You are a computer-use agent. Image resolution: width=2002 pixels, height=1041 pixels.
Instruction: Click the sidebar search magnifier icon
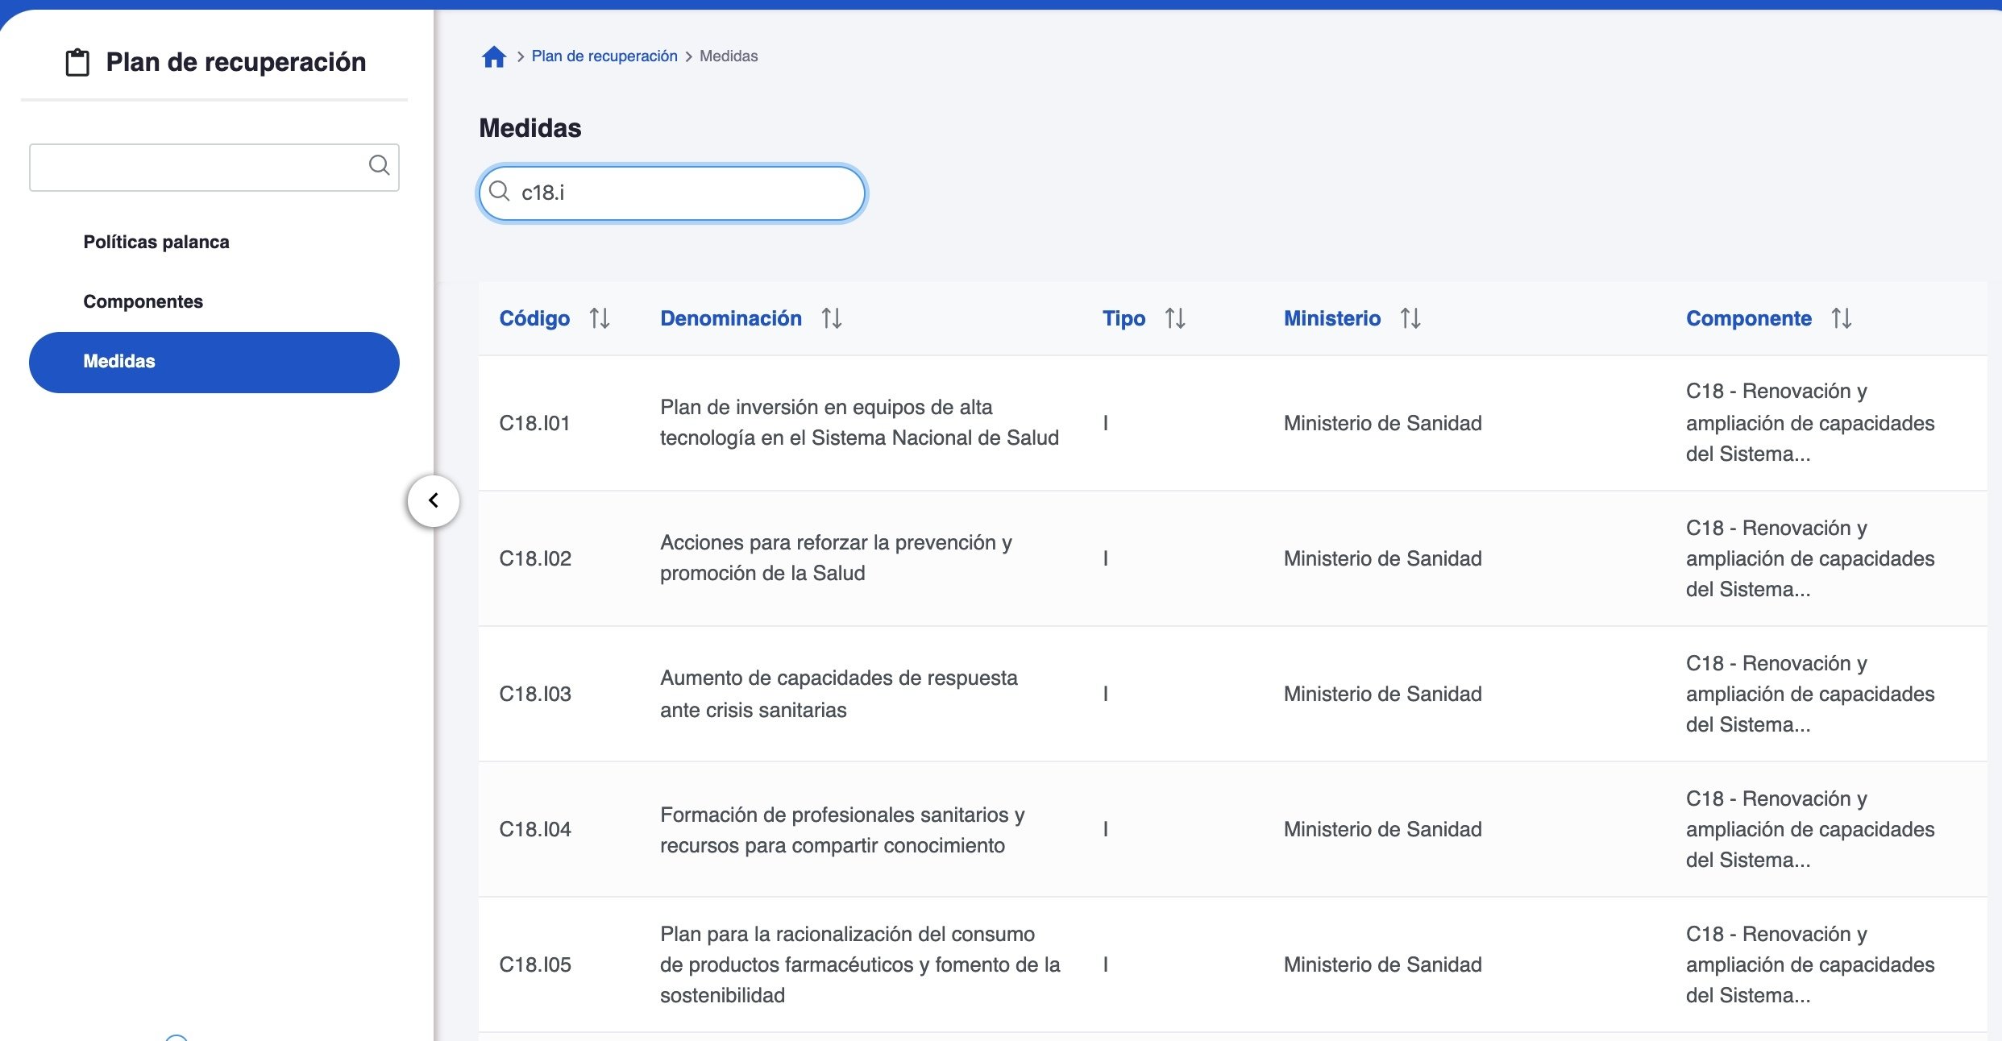coord(379,166)
